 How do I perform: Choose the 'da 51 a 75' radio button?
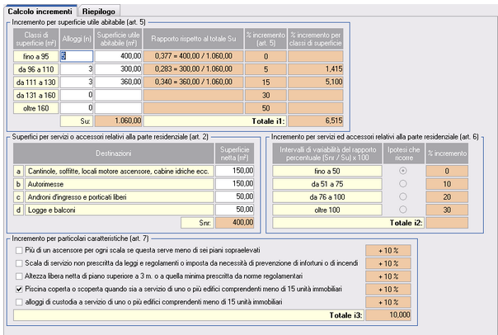pos(403,184)
